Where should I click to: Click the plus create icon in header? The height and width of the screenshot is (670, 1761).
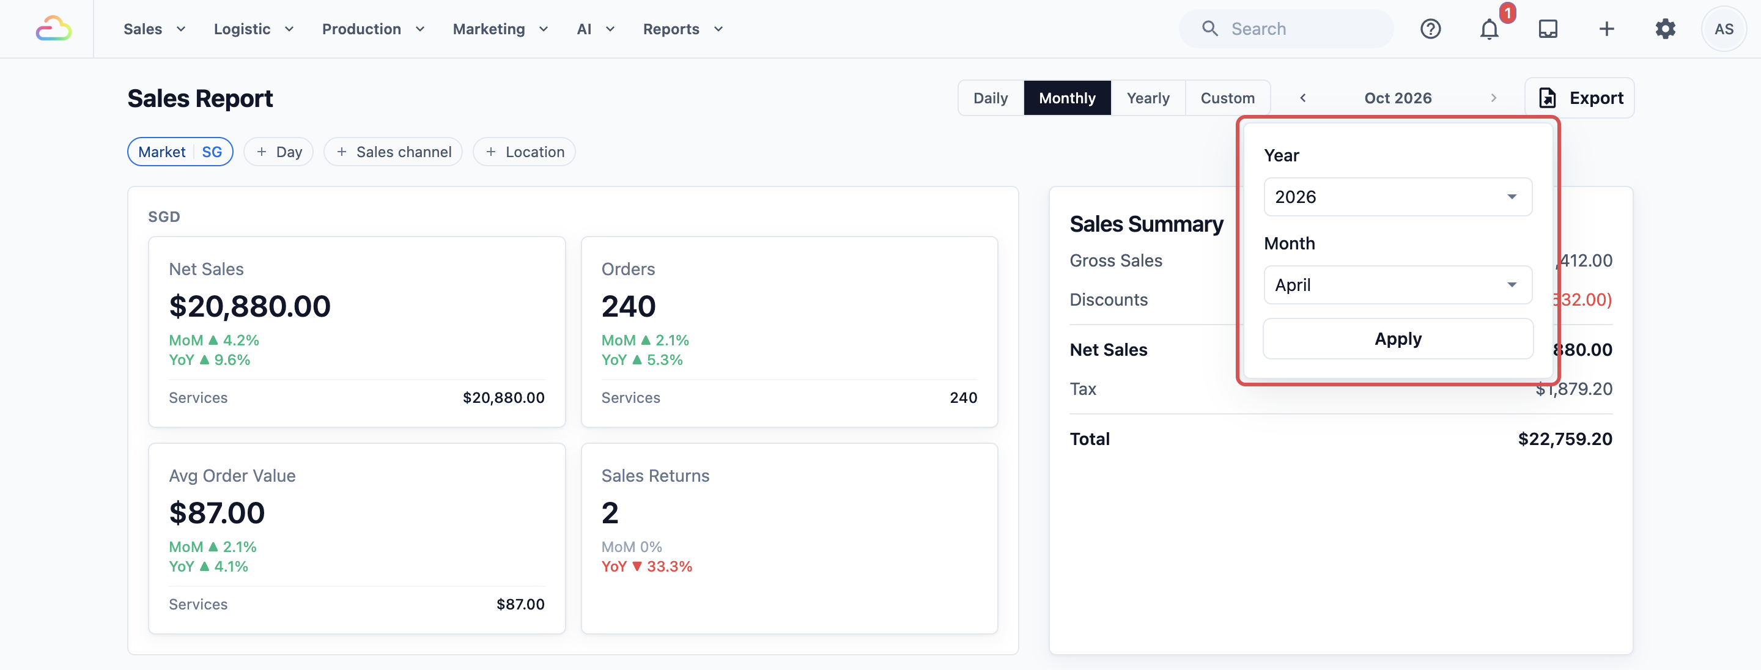[1606, 29]
